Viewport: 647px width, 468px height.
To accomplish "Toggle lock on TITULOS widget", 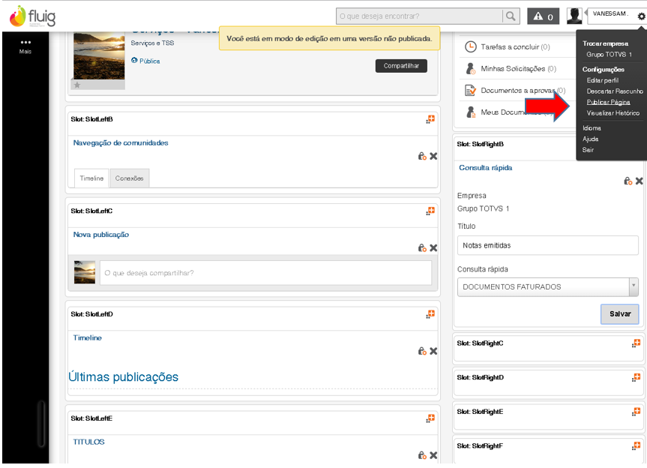I will pyautogui.click(x=421, y=455).
